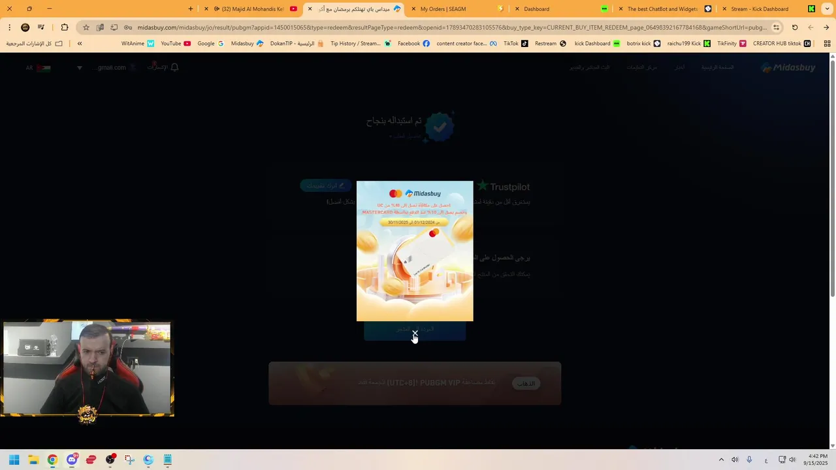Open the Restream bookmark

point(551,44)
